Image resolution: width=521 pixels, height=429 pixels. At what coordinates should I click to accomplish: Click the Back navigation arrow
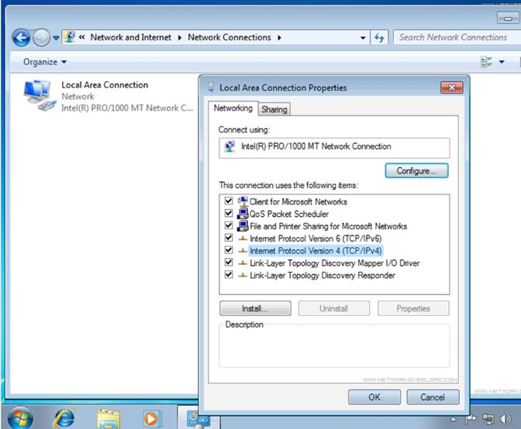22,38
